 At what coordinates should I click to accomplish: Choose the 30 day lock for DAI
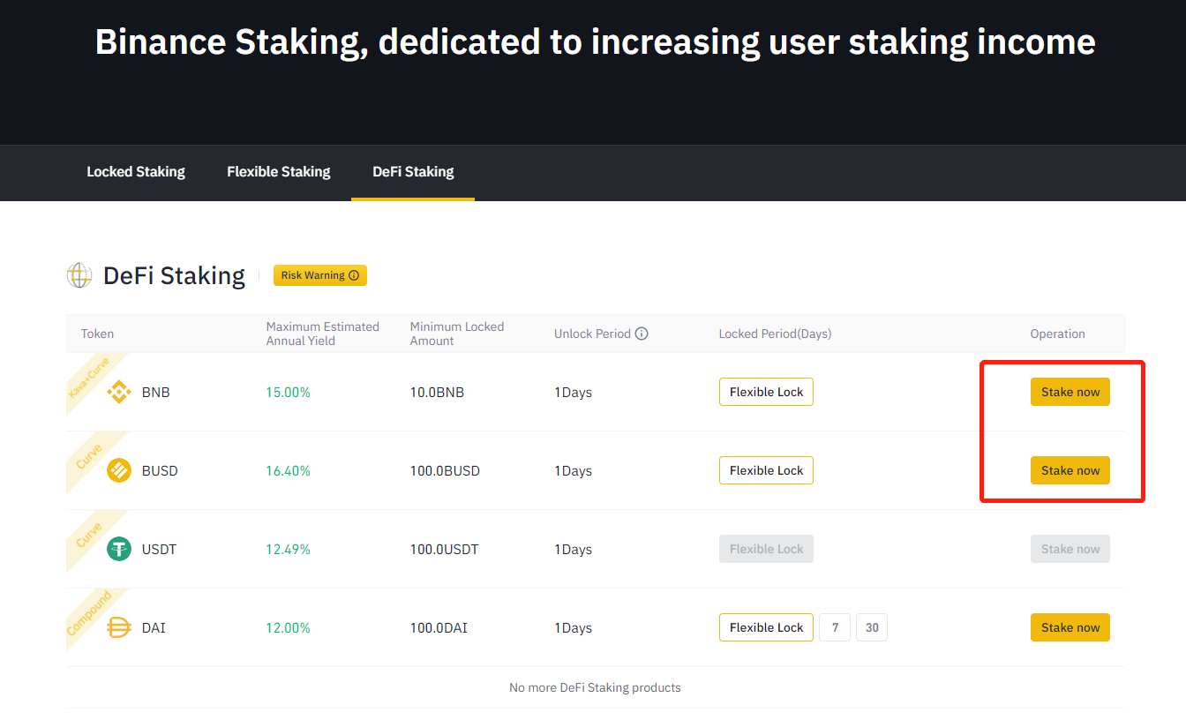coord(872,627)
